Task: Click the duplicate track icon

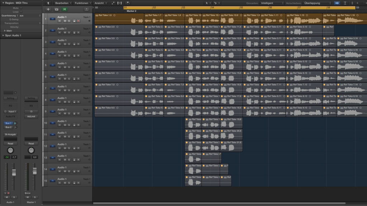Action: (x=56, y=9)
